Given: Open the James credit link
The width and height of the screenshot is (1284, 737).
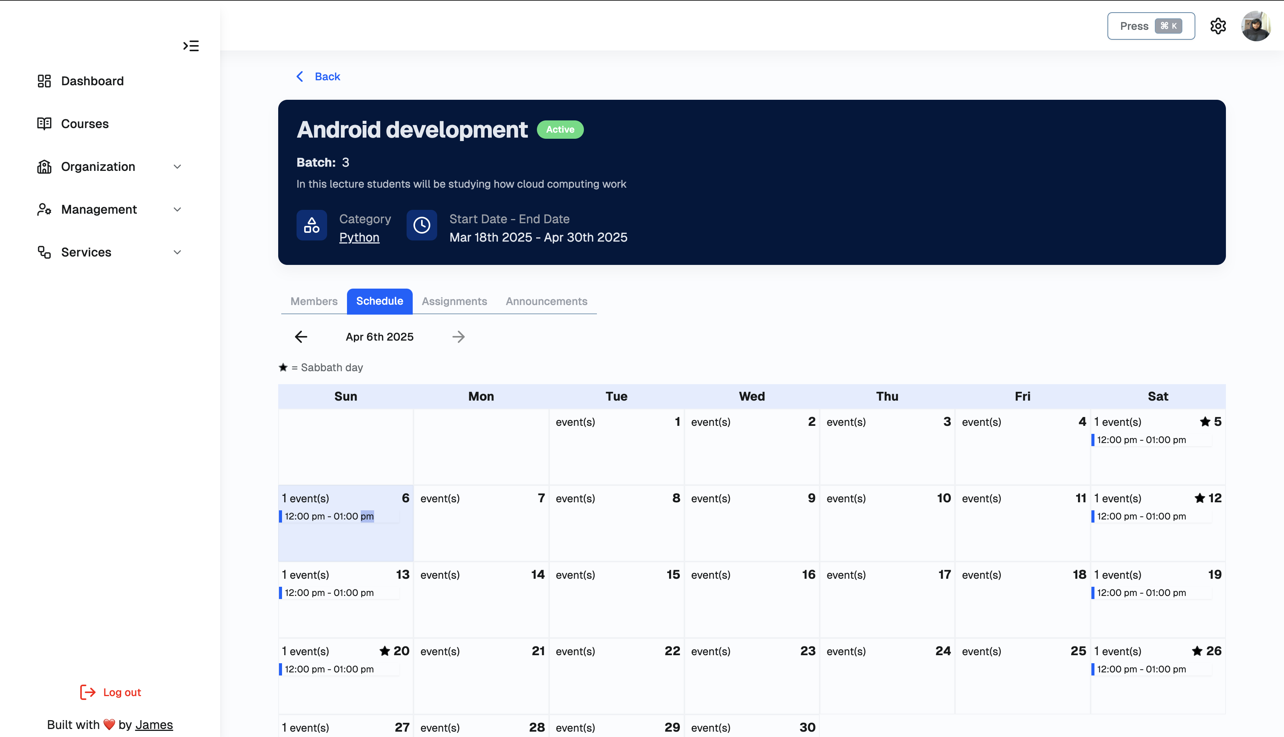Looking at the screenshot, I should [x=154, y=725].
